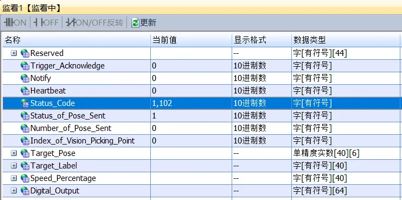Image resolution: width=402 pixels, height=200 pixels.
Task: Click the Trigger_Acknowledge label icon
Action: (25, 66)
